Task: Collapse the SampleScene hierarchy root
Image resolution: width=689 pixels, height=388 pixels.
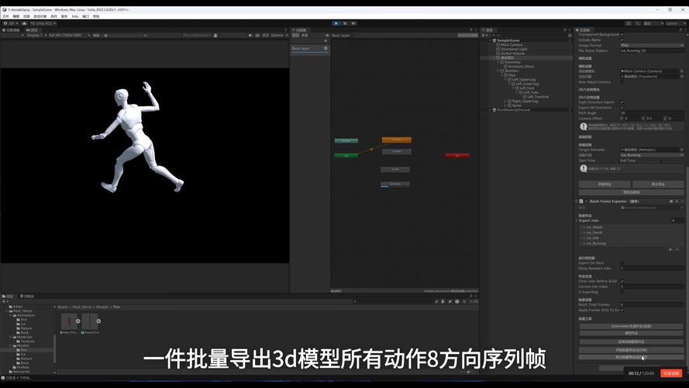Action: point(491,40)
